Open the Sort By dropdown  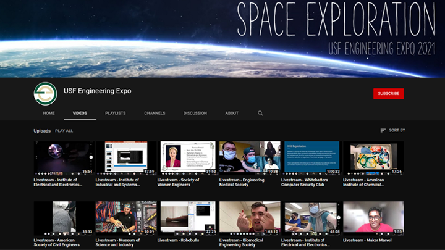click(x=393, y=130)
